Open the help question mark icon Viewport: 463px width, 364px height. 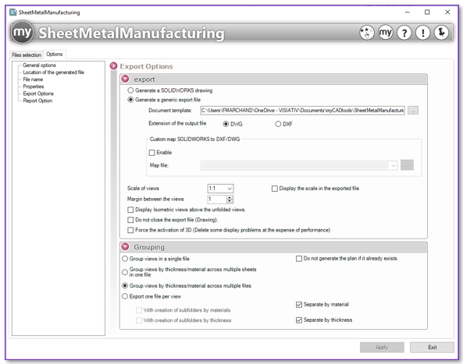pyautogui.click(x=404, y=33)
